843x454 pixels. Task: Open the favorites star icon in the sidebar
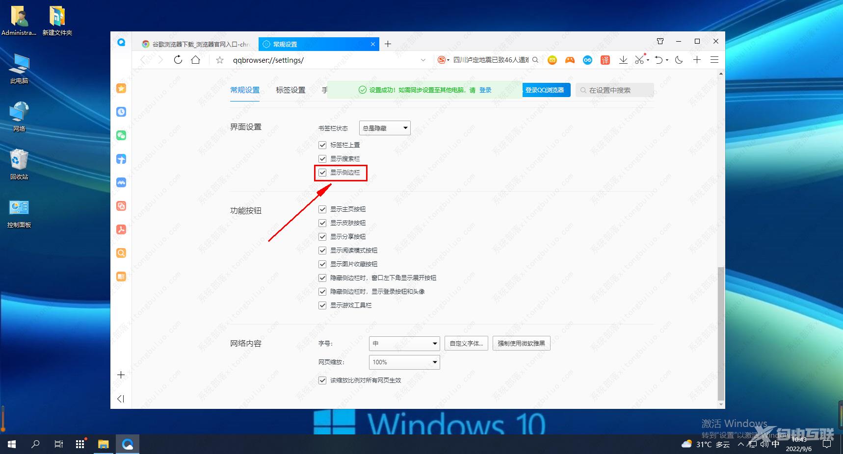[x=121, y=88]
